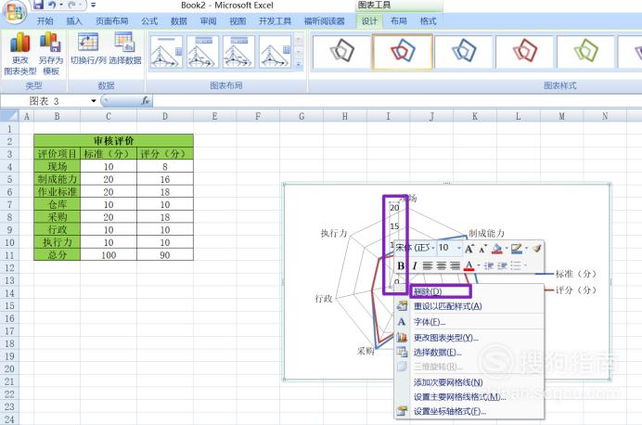Select 删除(D) from the context menu
This screenshot has height=425, width=642.
click(470, 291)
